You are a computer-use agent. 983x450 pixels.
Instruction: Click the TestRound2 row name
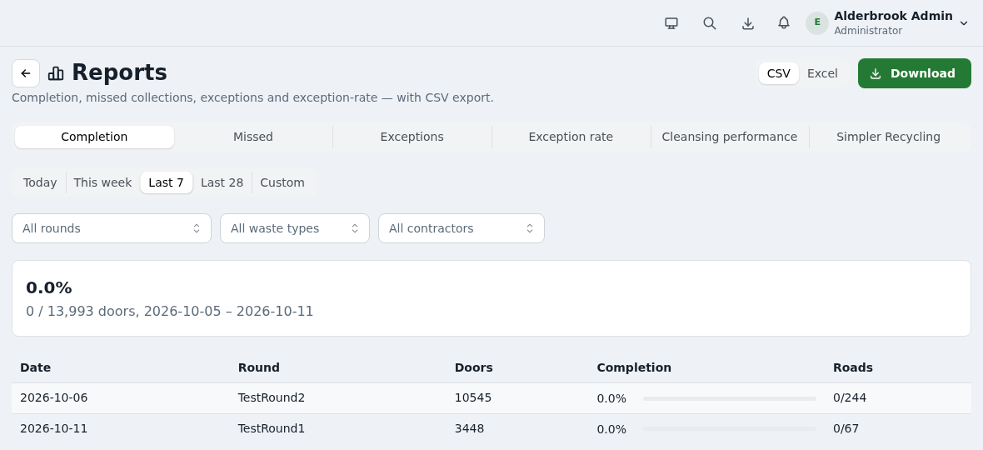[272, 398]
